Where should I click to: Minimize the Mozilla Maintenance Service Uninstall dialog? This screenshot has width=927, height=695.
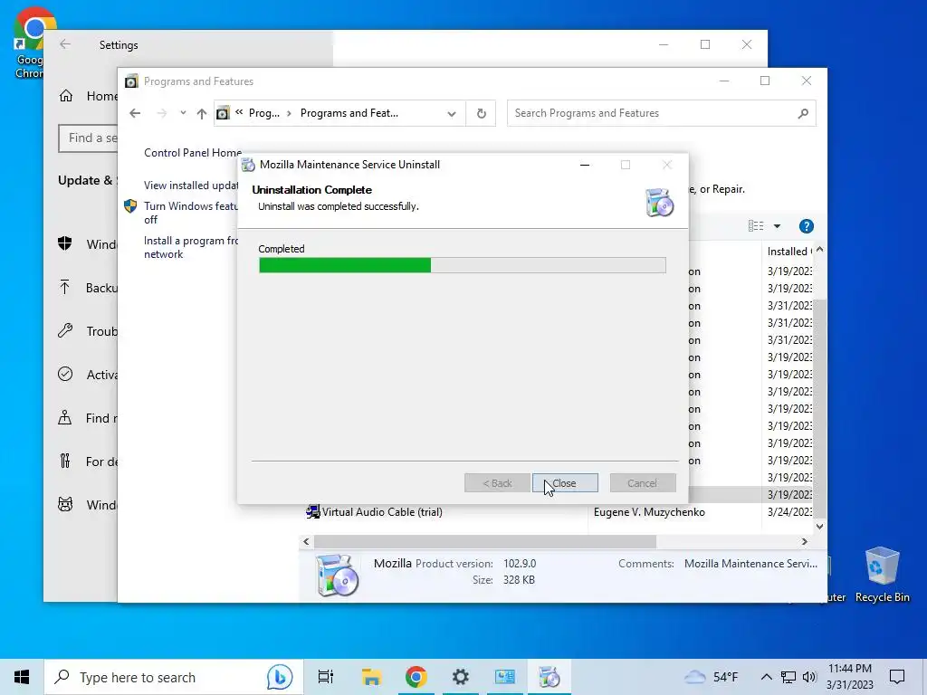(x=585, y=165)
